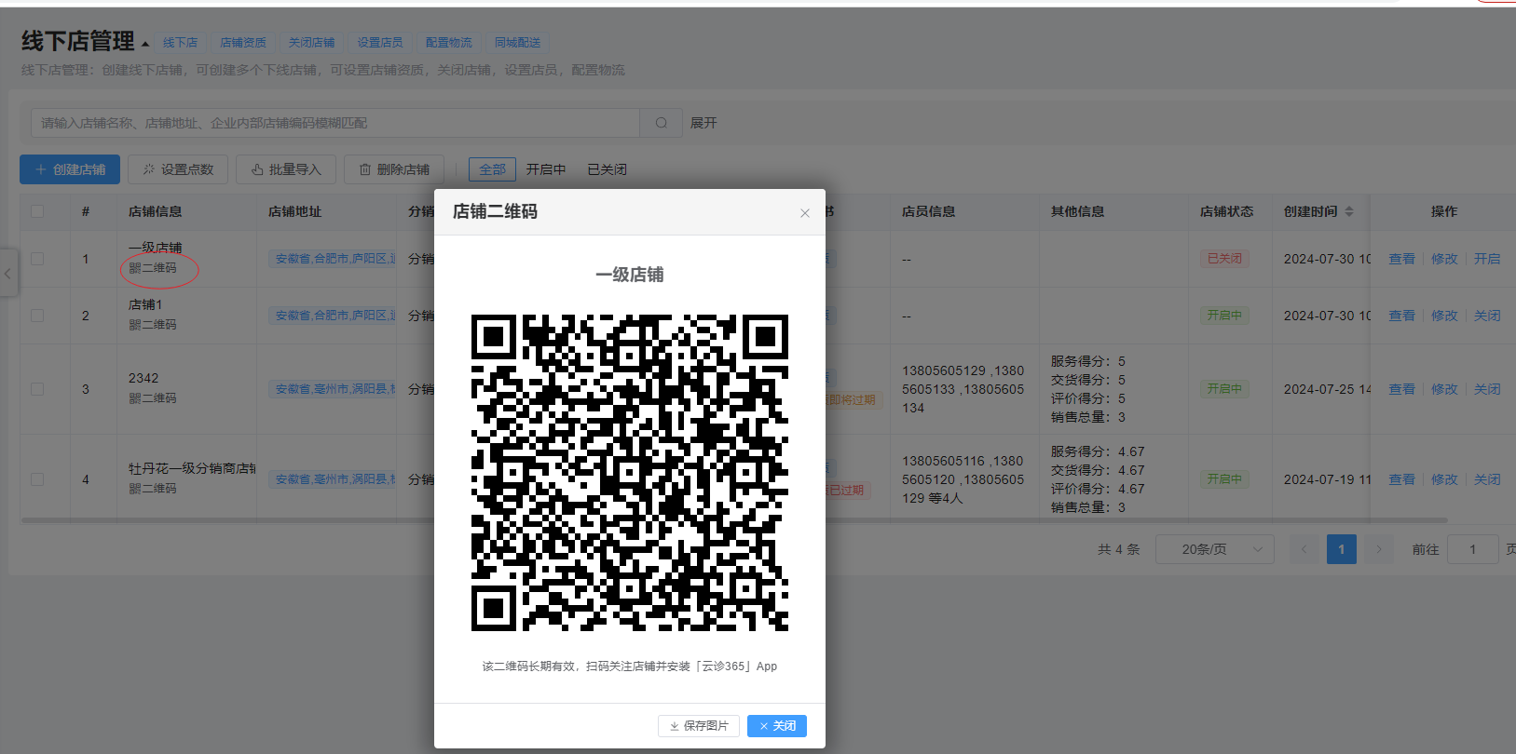Click the 已关闭 status badge in row 1
Viewport: 1516px width, 754px height.
tap(1224, 259)
